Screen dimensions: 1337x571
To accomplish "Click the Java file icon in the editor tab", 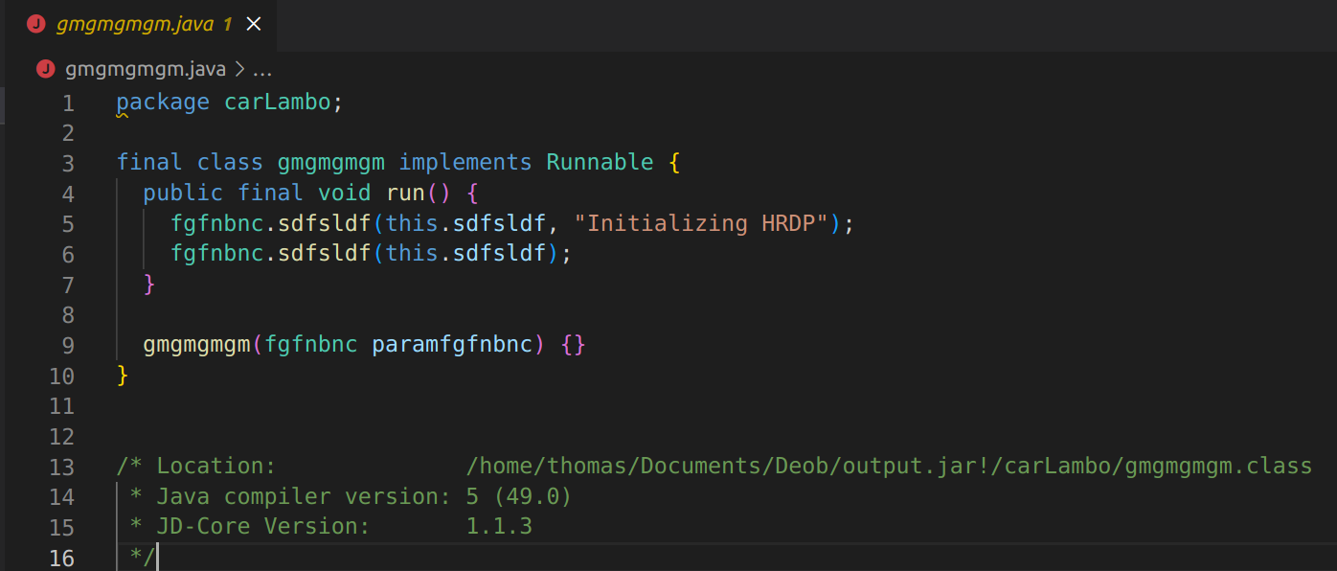I will tap(36, 24).
